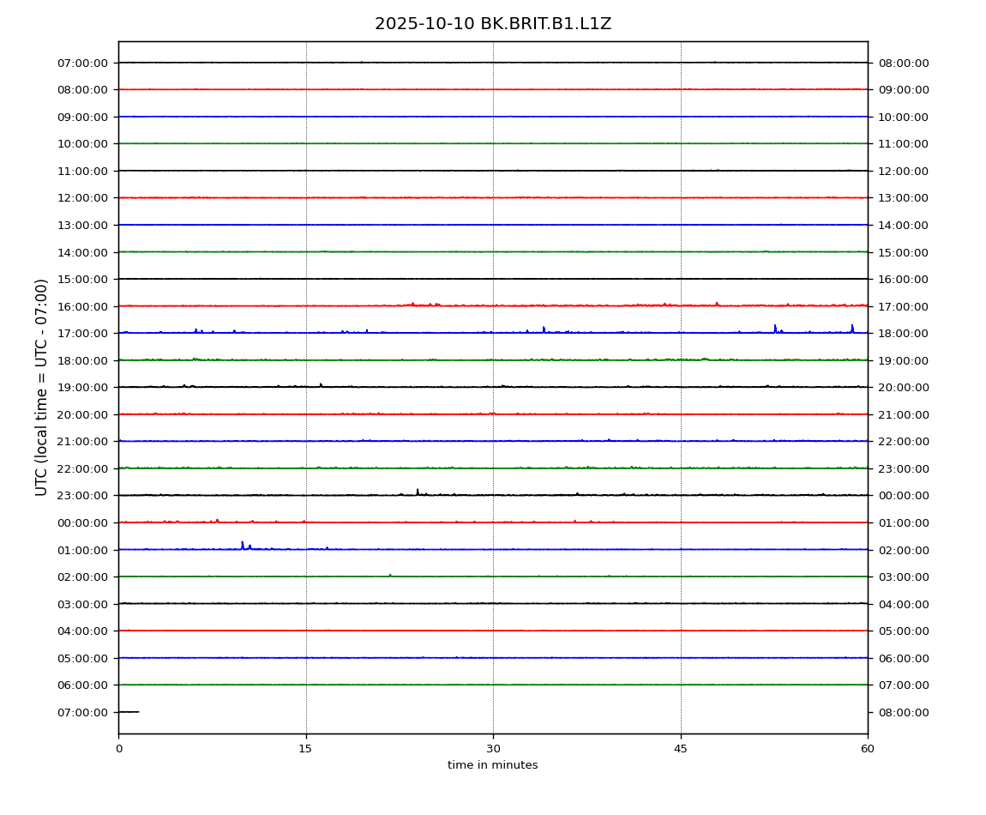Select the 45 tick on the x-axis
The image size is (986, 815).
click(x=681, y=749)
